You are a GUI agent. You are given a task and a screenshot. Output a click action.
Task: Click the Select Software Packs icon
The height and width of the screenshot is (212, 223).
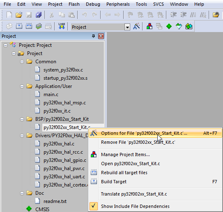coord(179,26)
